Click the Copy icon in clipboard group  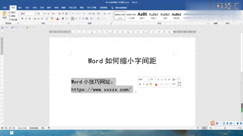[9, 16]
